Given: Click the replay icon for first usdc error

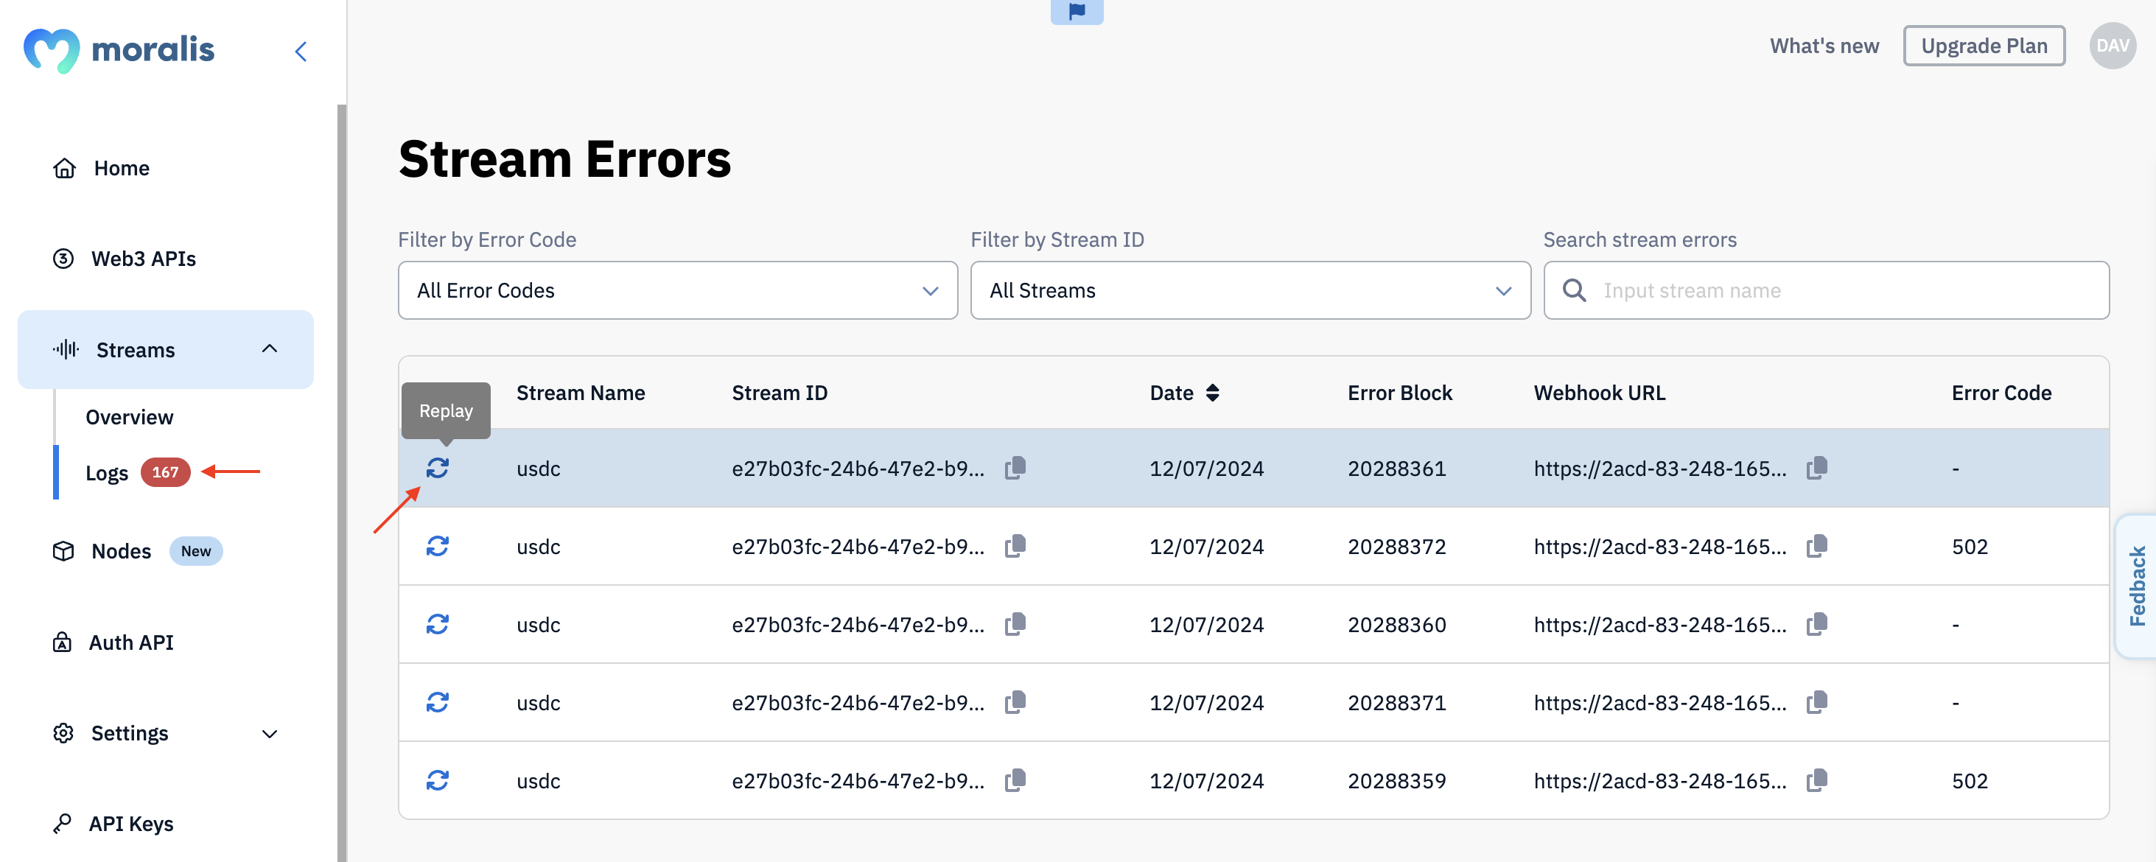Looking at the screenshot, I should click(x=437, y=467).
